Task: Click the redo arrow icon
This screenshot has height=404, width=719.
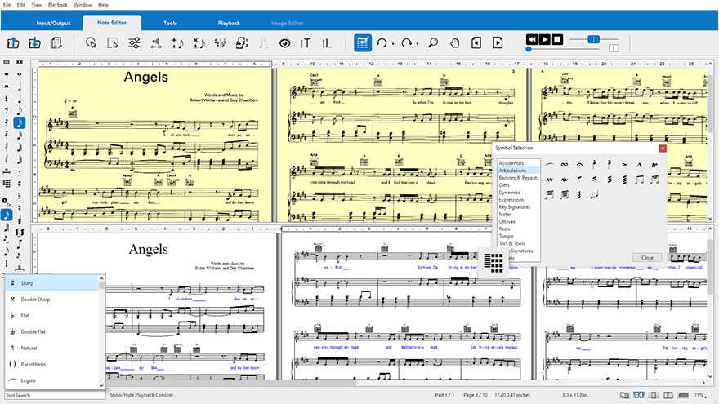Action: [406, 43]
